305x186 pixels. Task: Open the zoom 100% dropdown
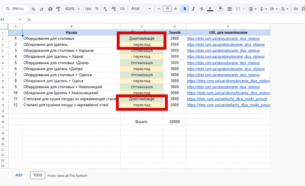pos(72,9)
